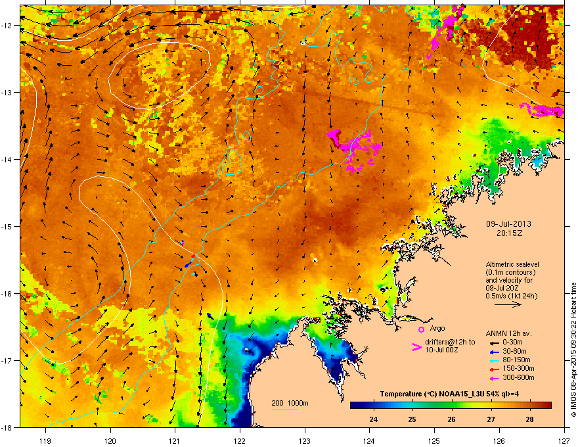This screenshot has width=578, height=447.
Task: Click the longitude axis label '127'
Action: pos(564,441)
